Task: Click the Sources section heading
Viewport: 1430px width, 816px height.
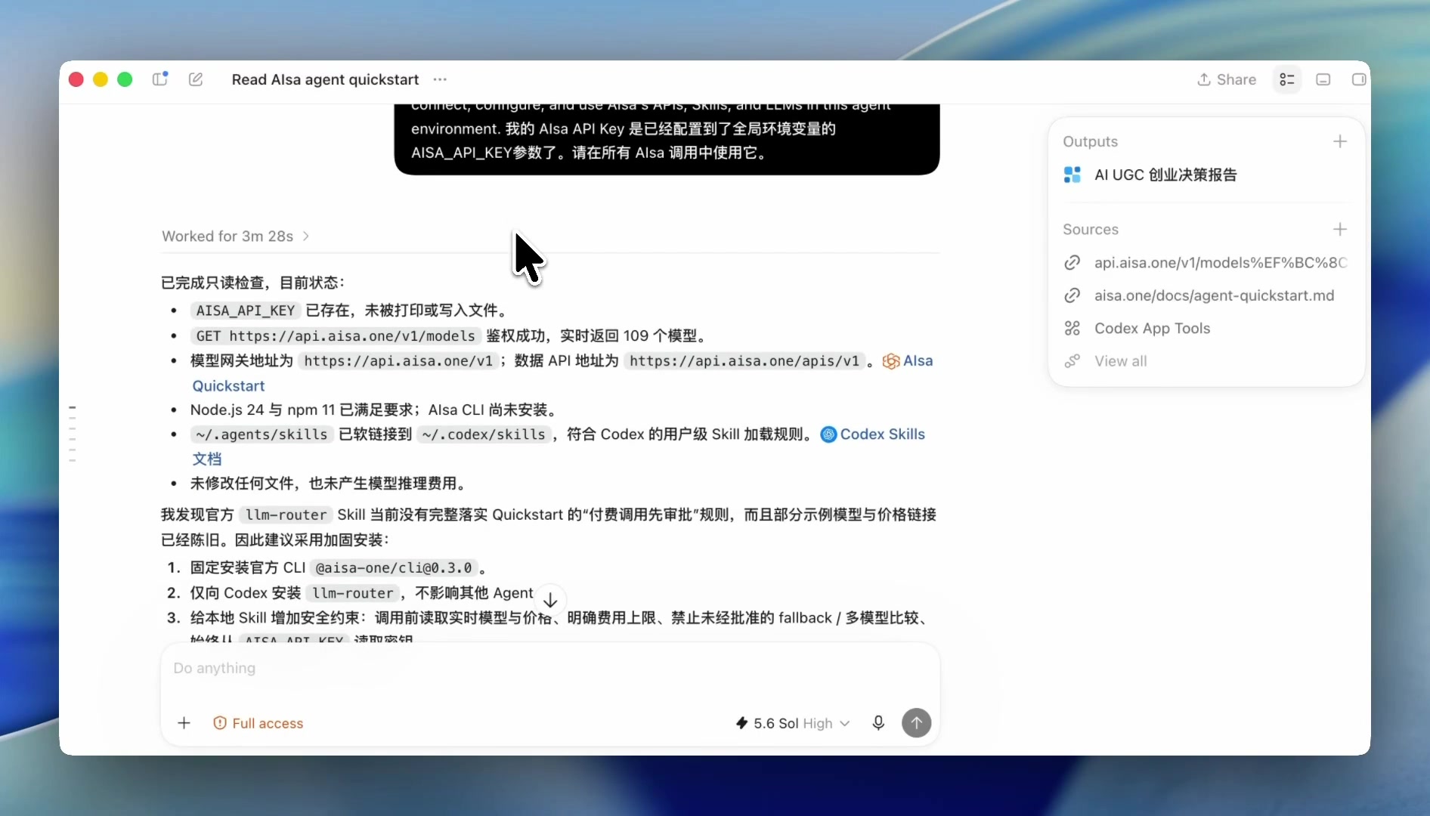Action: point(1090,229)
